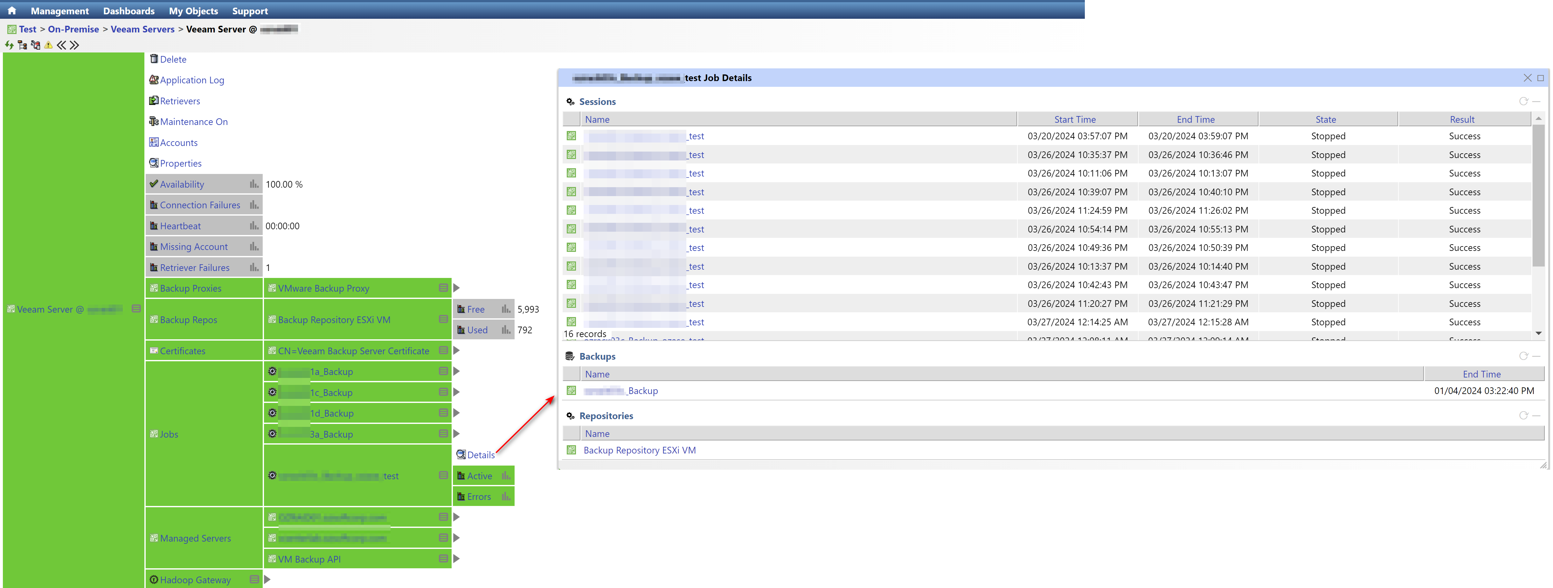
Task: Open the tree hierarchy view toolbar icon
Action: pos(22,45)
